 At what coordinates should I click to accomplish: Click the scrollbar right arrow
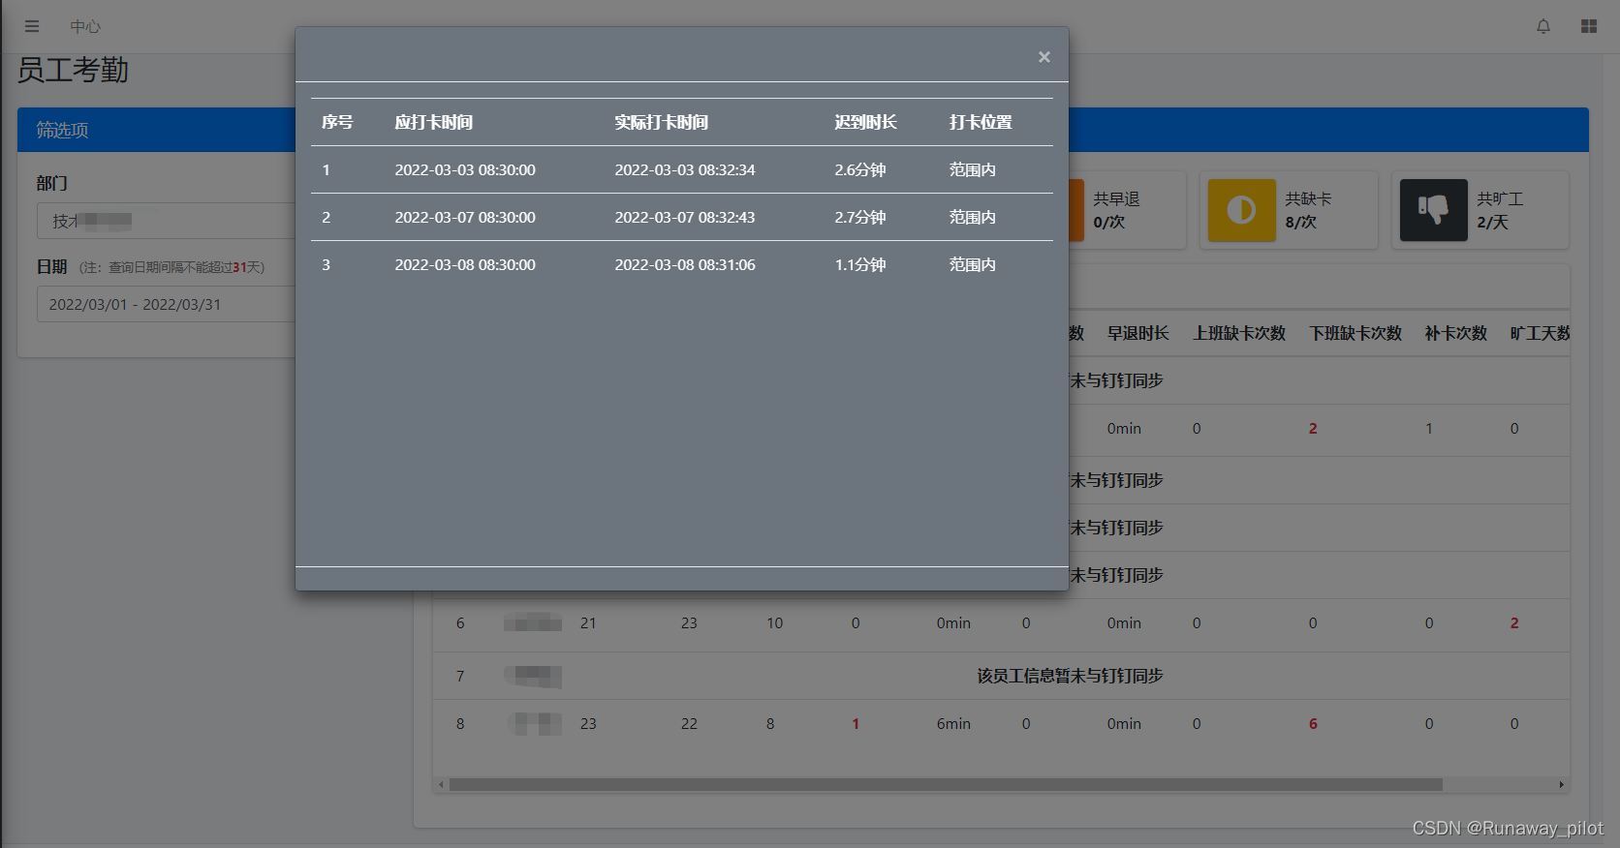point(1561,784)
